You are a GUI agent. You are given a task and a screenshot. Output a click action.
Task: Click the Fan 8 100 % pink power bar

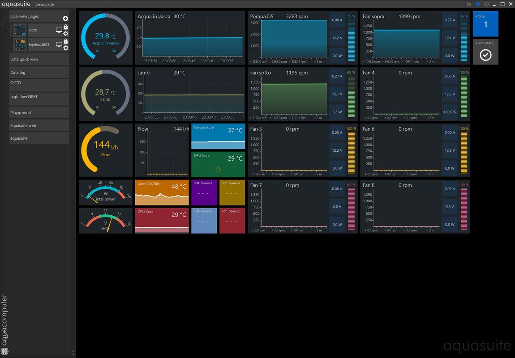pos(464,209)
